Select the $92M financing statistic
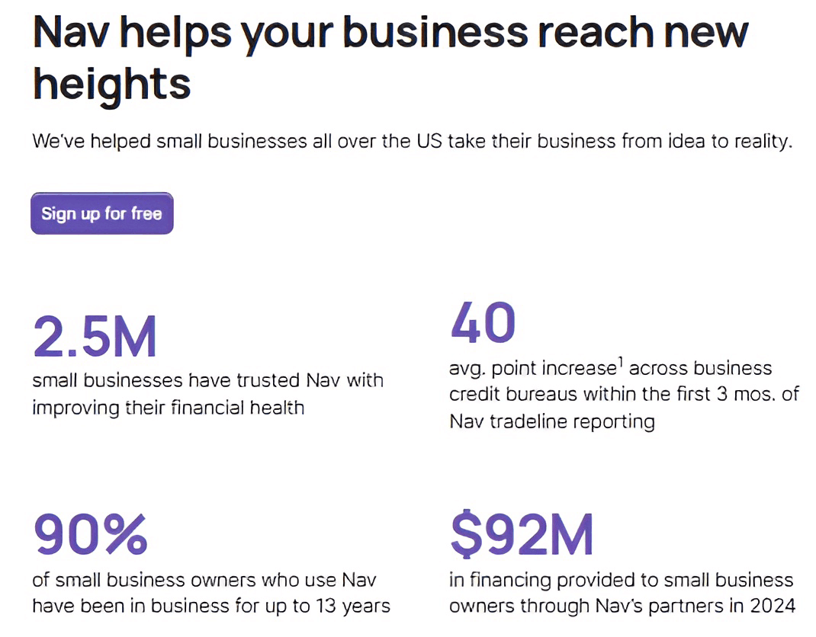This screenshot has height=637, width=816. coord(521,532)
